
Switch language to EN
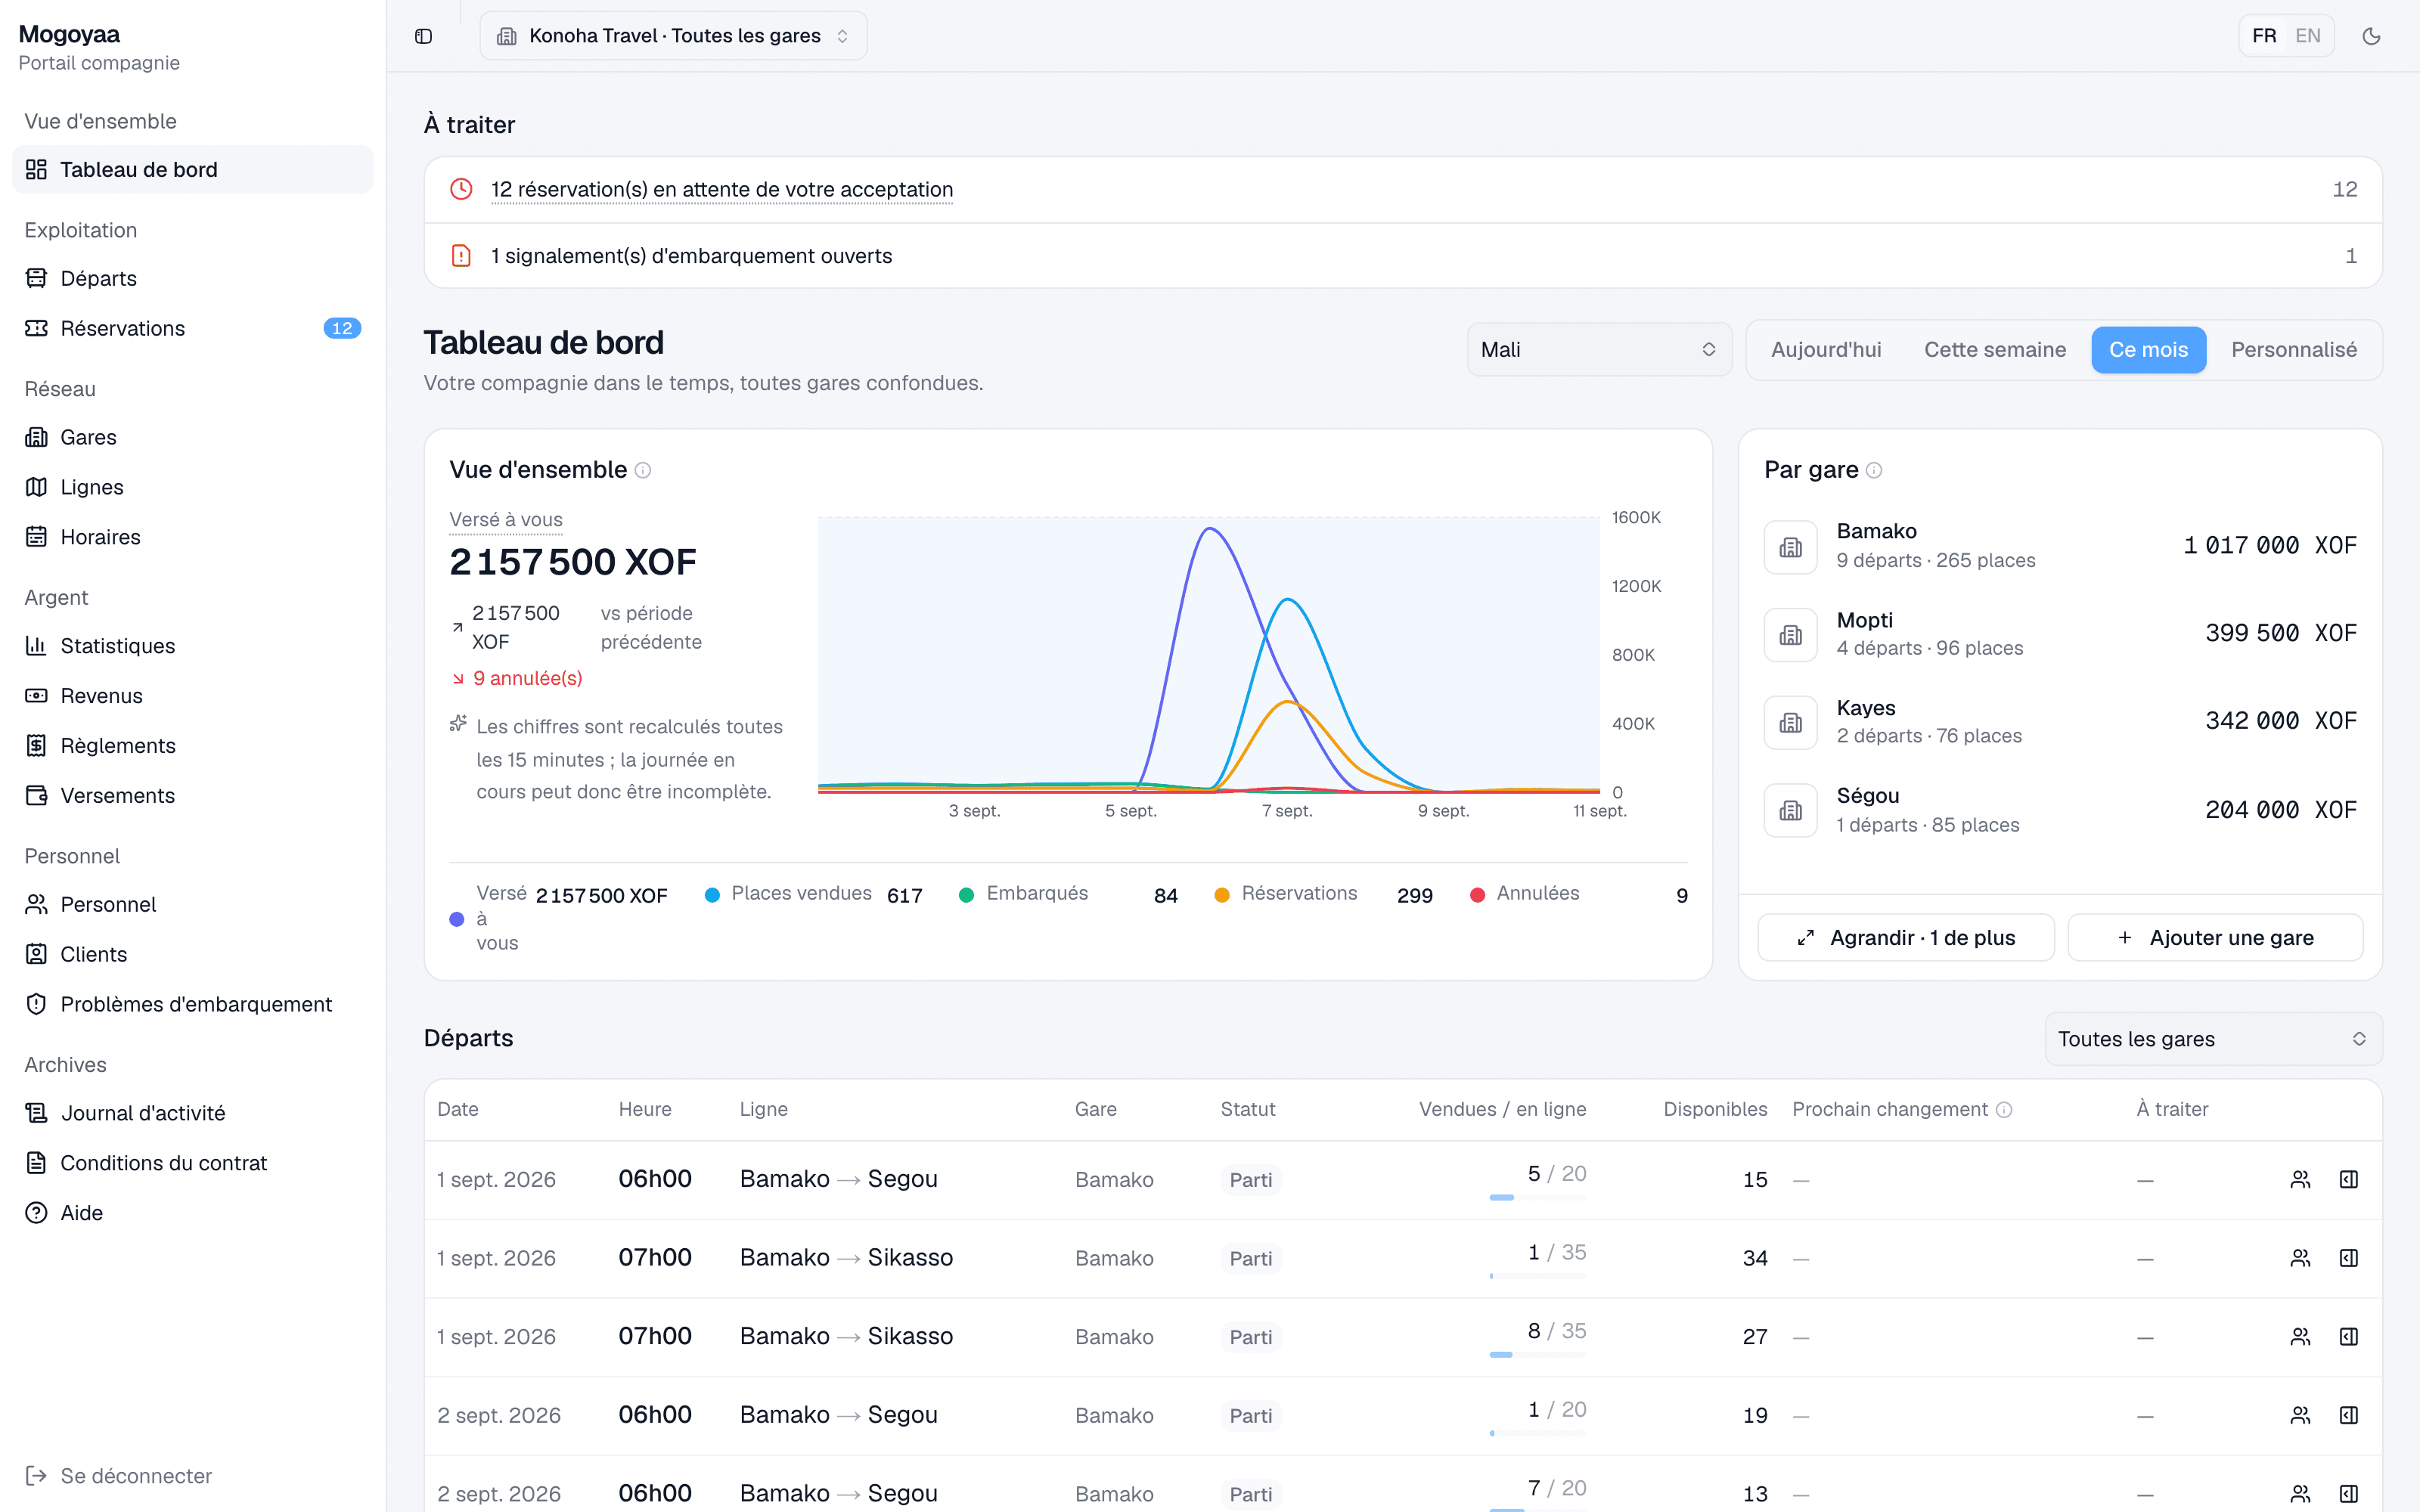pos(2308,36)
